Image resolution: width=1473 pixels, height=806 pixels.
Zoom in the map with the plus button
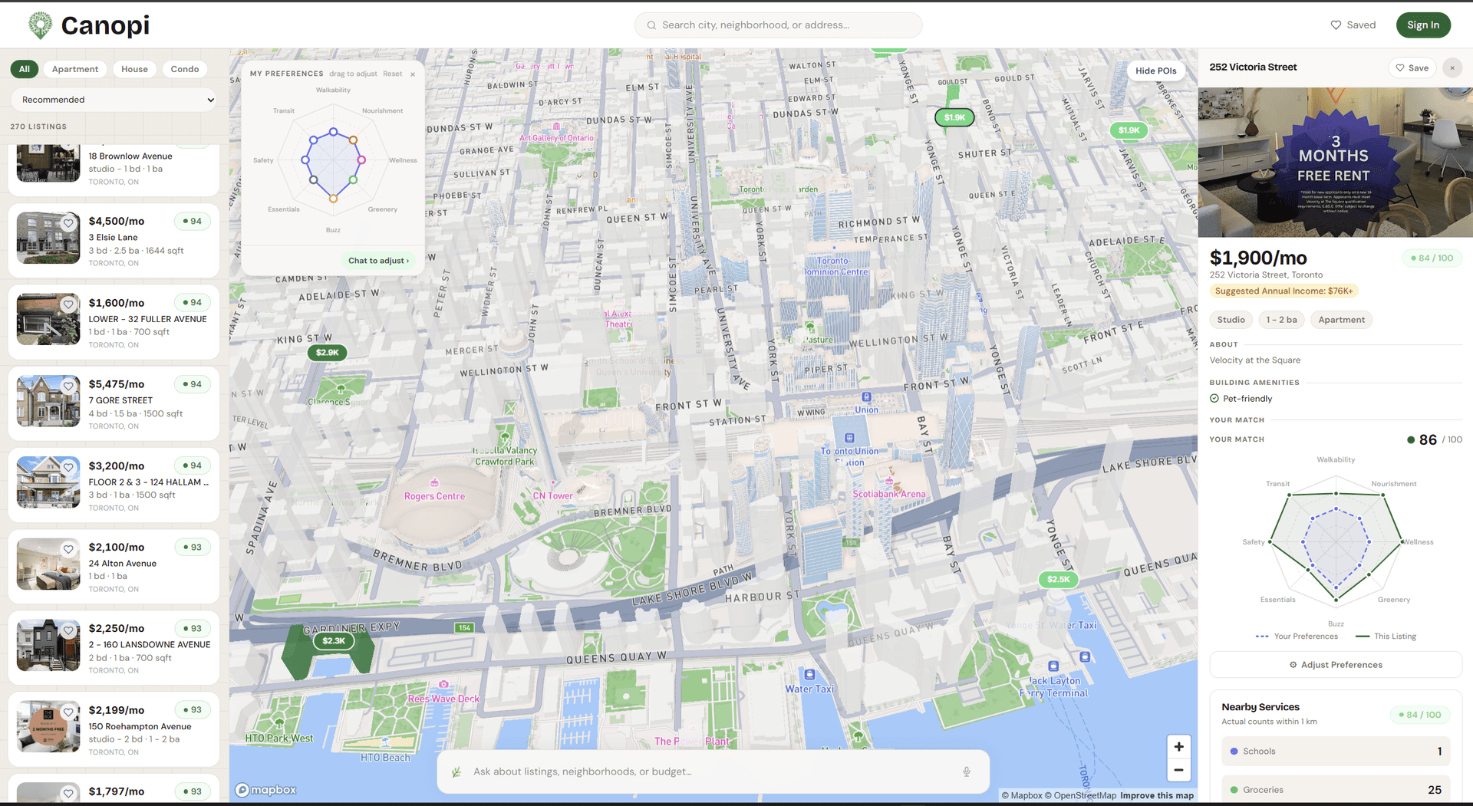pyautogui.click(x=1178, y=747)
